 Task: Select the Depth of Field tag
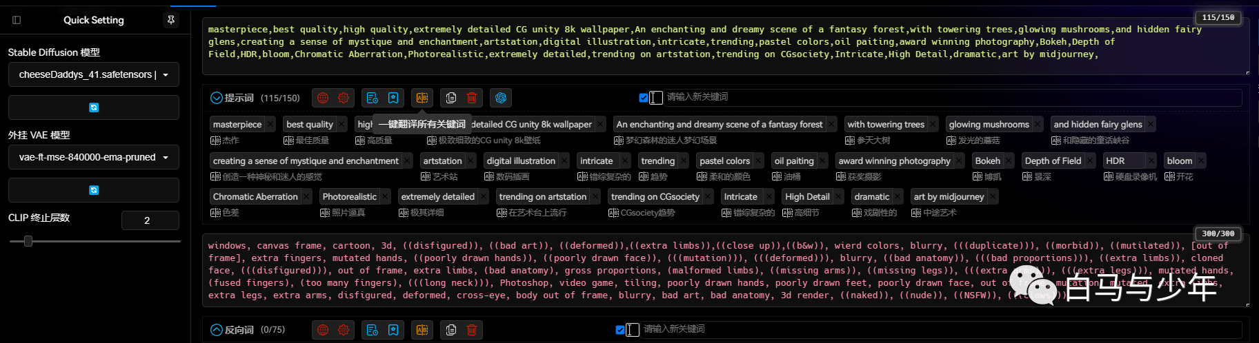click(x=1053, y=161)
